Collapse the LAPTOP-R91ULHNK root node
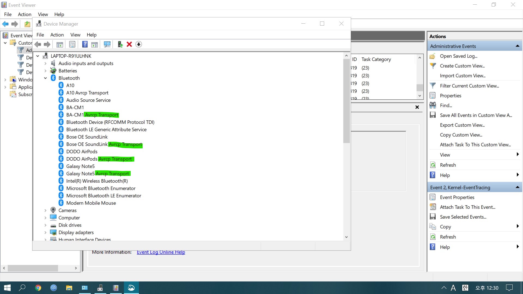523x294 pixels. pos(38,56)
